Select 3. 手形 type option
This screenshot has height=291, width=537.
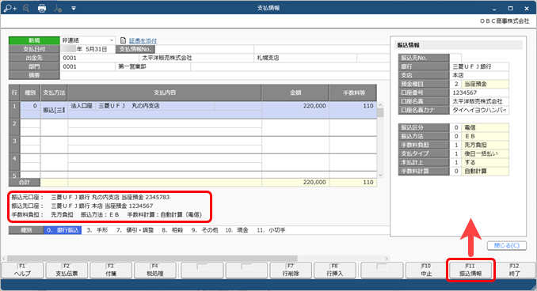(97, 230)
